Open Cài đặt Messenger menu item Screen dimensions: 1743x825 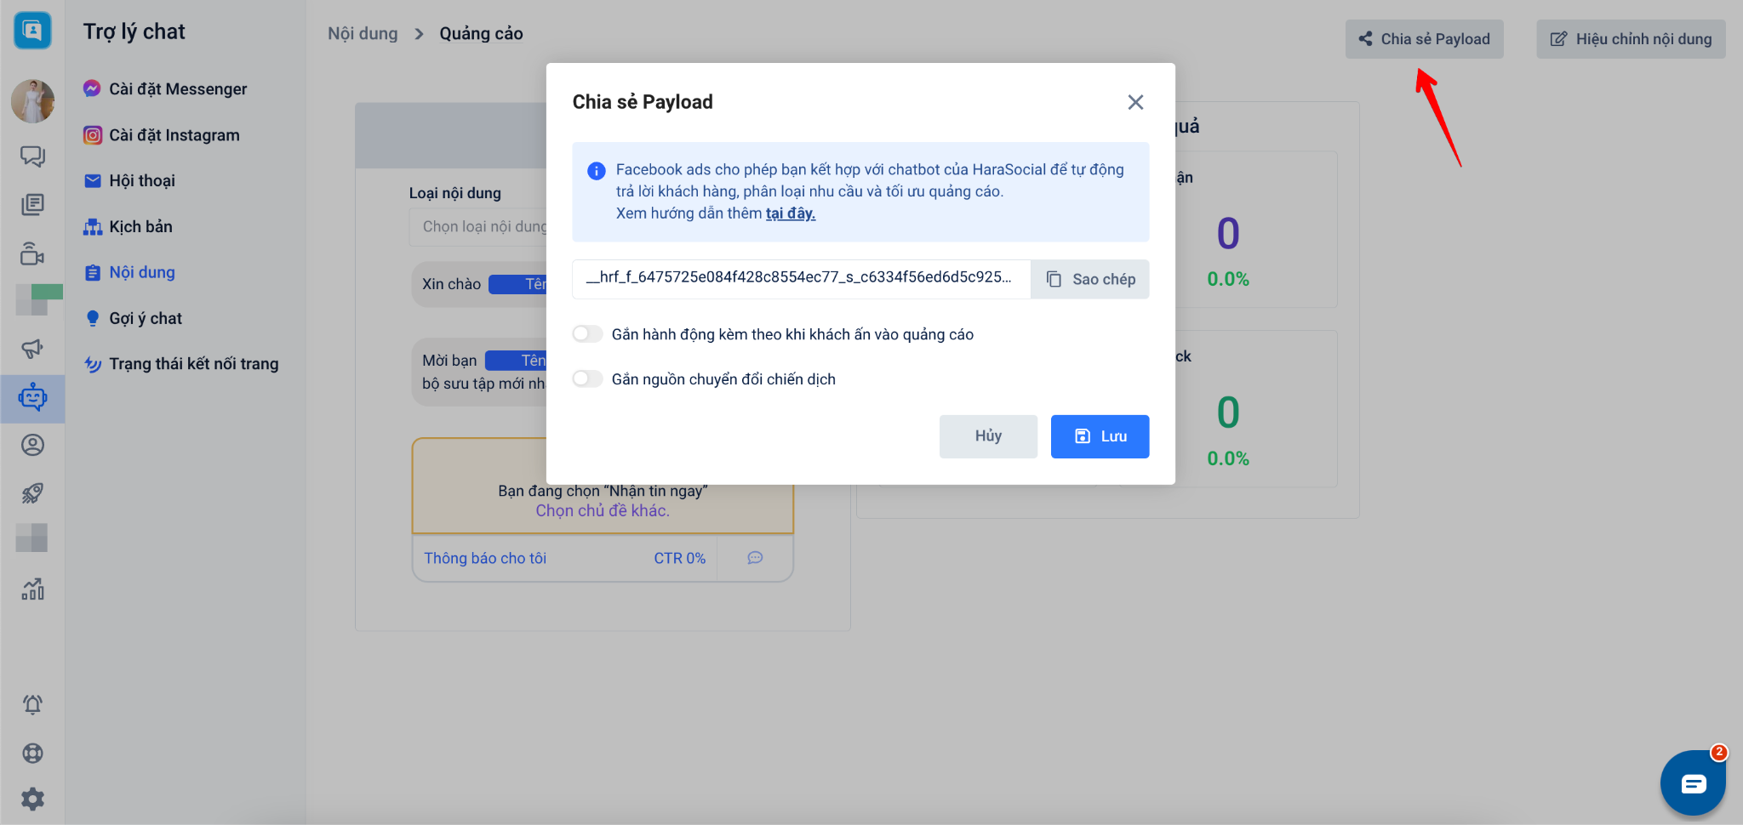tap(165, 89)
